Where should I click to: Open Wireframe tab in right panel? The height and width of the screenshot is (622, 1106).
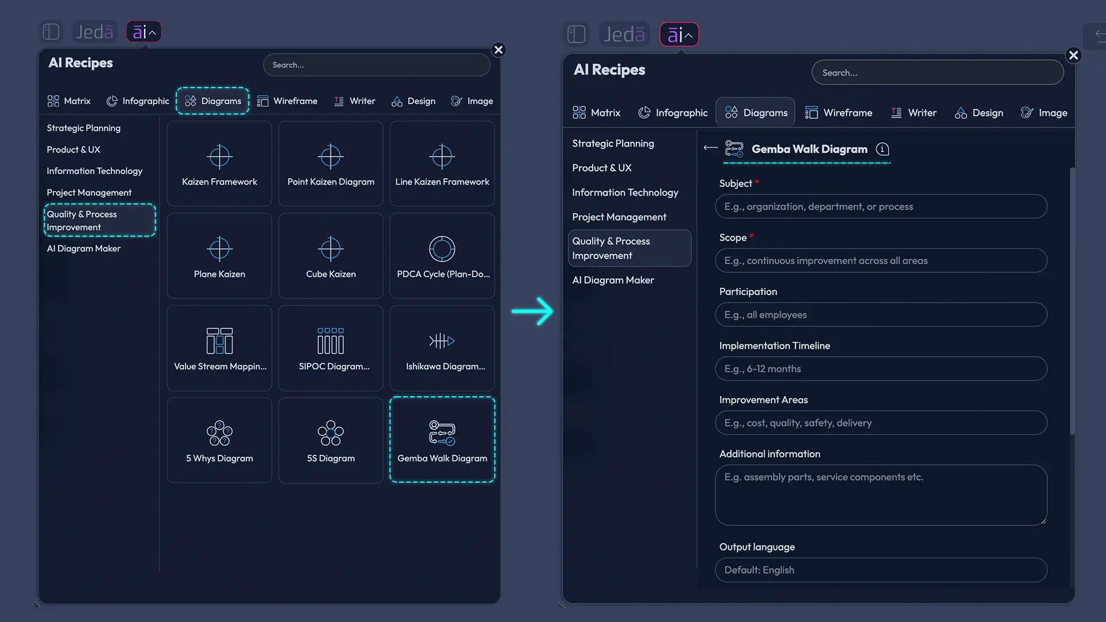[x=839, y=113]
